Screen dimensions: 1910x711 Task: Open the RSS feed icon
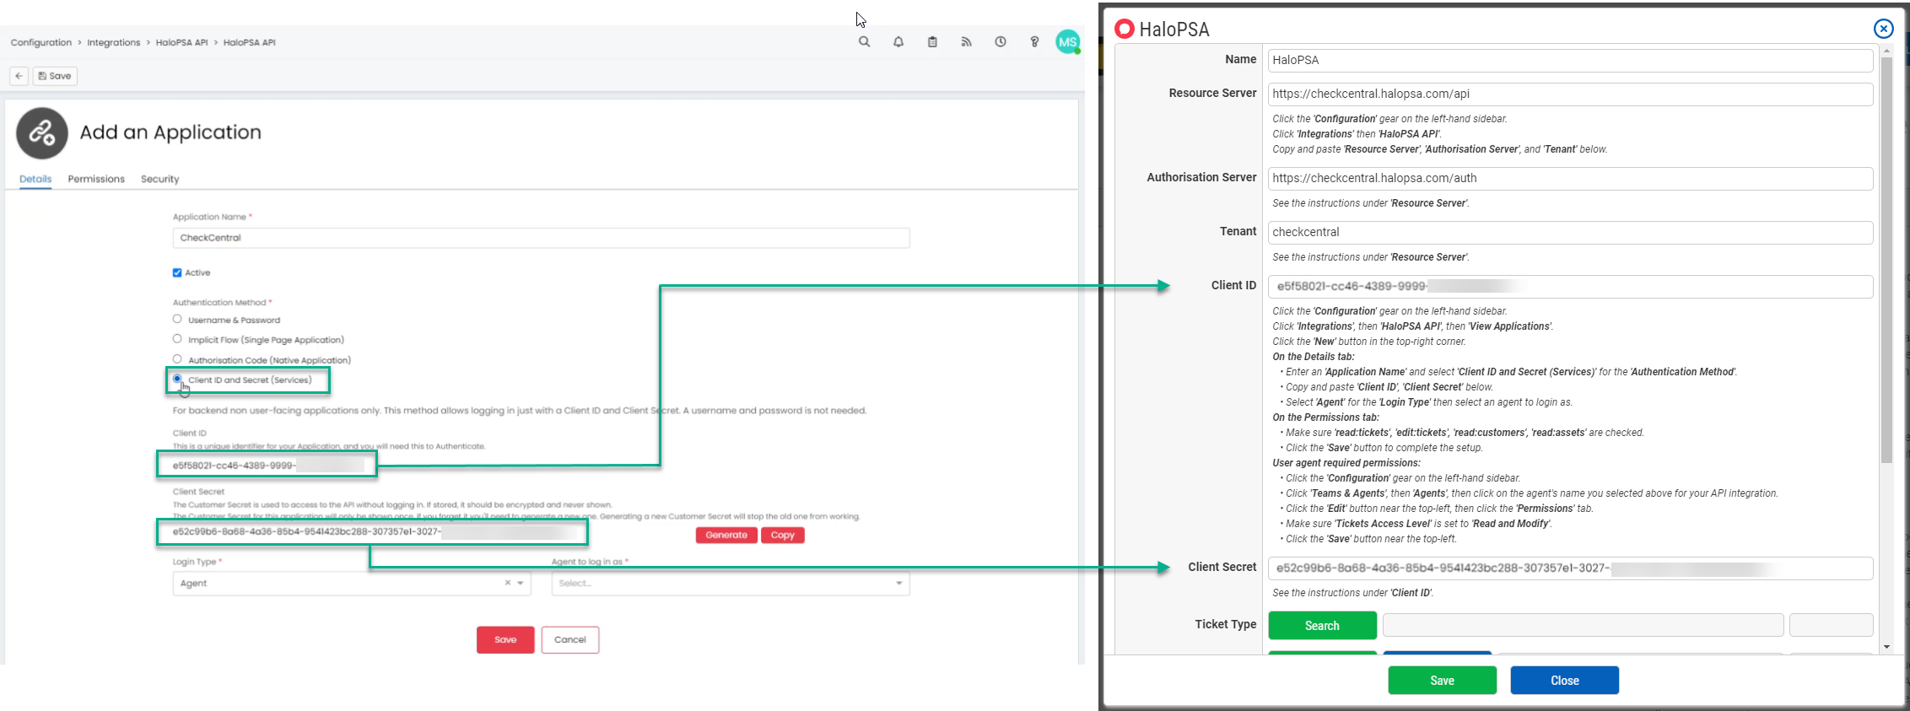966,41
